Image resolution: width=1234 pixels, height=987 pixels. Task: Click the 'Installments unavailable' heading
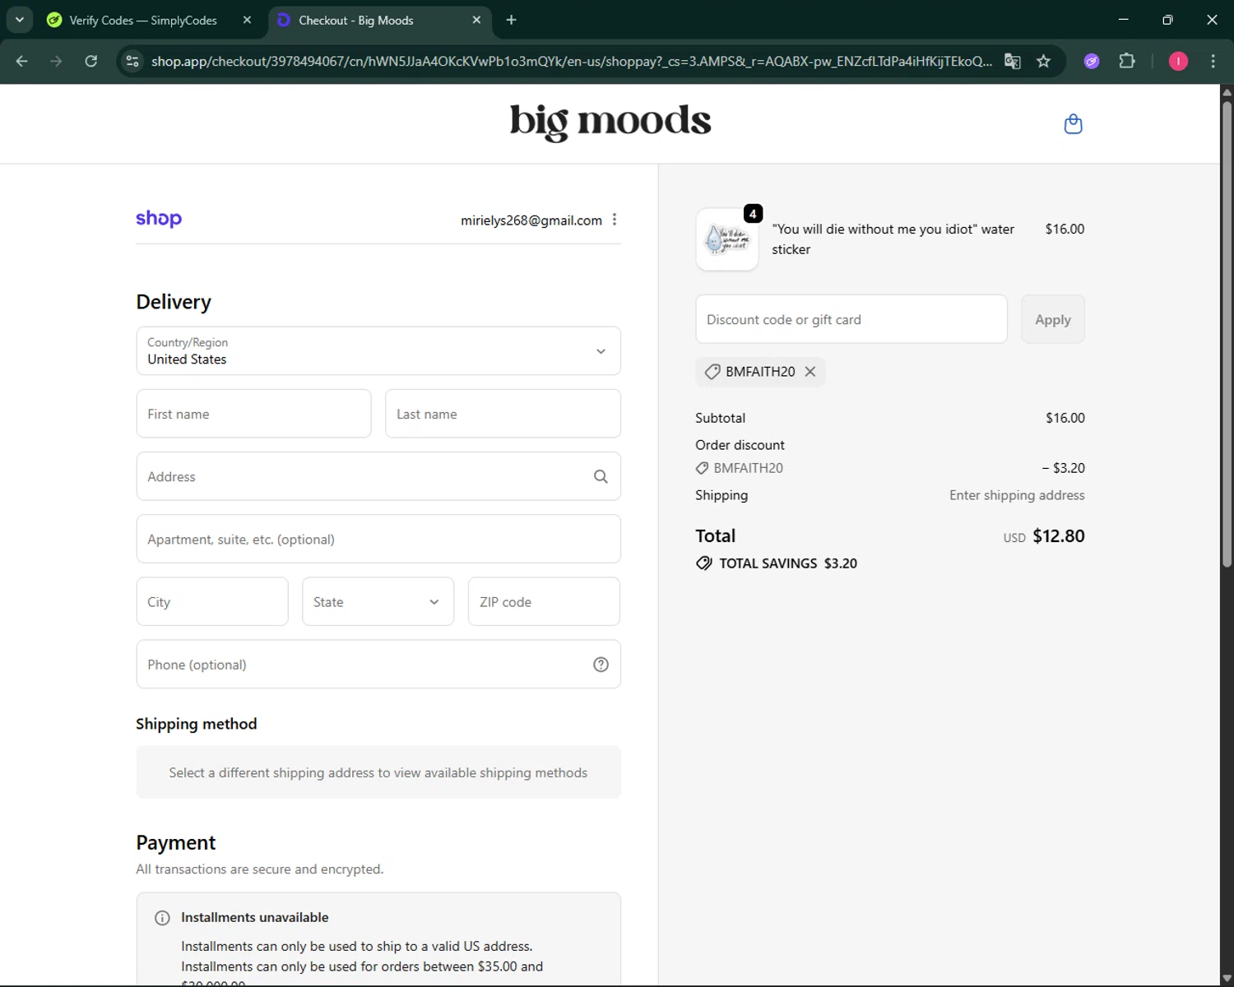pos(255,917)
